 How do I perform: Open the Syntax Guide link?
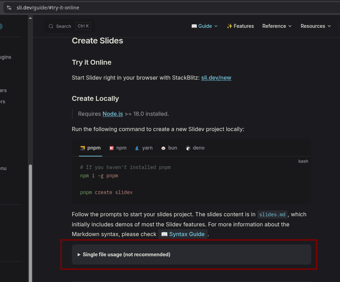pos(187,234)
